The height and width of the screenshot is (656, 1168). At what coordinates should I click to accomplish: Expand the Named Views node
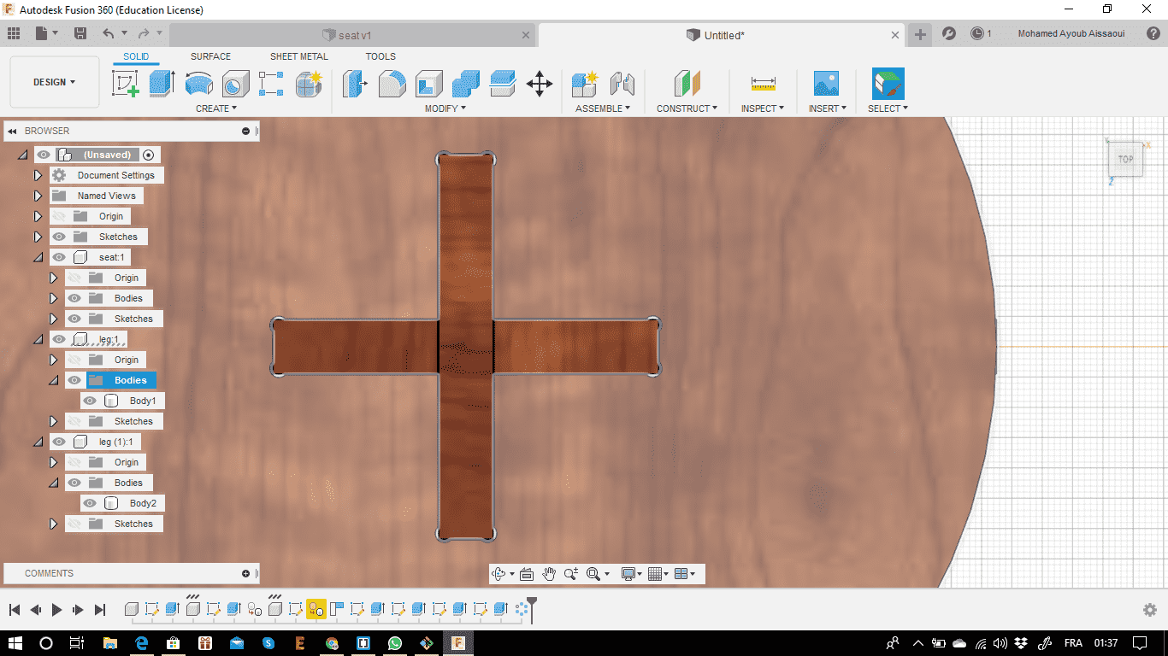coord(38,196)
